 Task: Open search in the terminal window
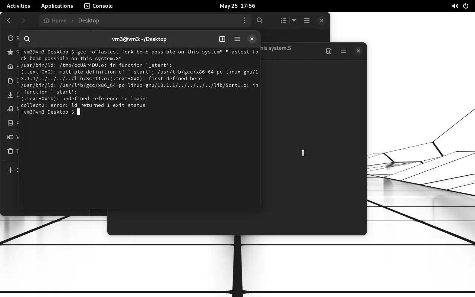(x=27, y=39)
